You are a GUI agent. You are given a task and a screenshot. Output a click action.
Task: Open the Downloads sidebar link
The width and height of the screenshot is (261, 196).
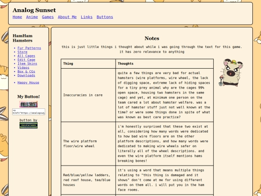tap(26, 75)
